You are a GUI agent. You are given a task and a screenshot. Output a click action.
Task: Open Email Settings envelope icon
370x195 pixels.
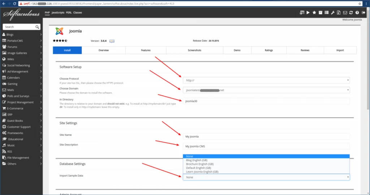pyautogui.click(x=345, y=13)
